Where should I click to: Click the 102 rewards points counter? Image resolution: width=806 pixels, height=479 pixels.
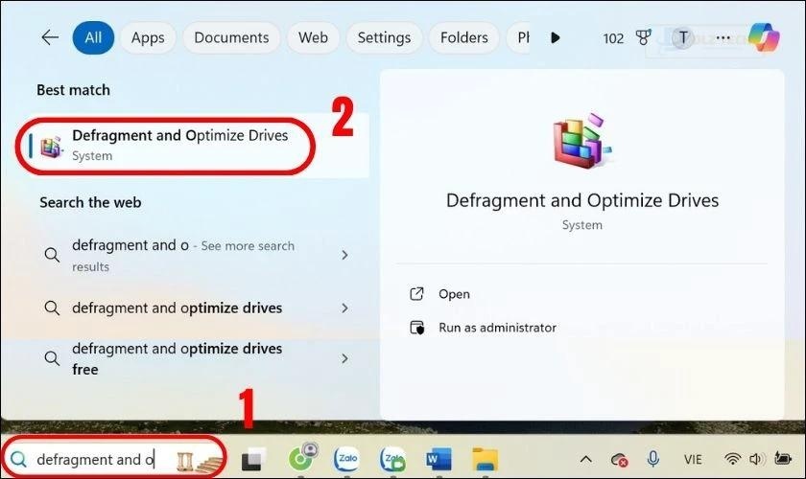613,38
